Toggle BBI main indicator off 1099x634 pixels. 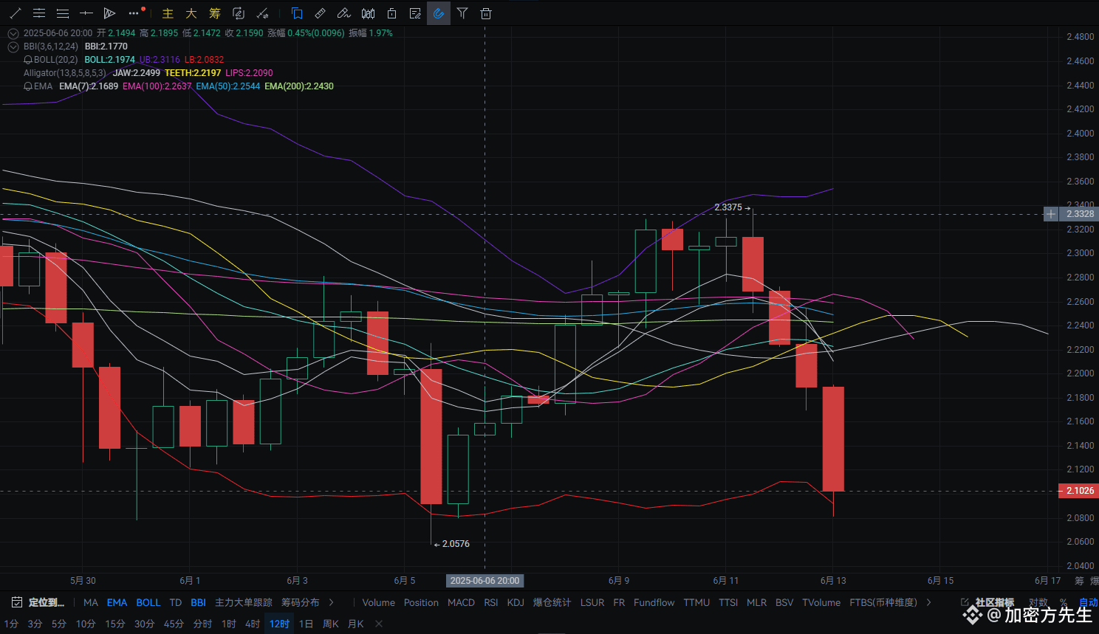pyautogui.click(x=198, y=602)
